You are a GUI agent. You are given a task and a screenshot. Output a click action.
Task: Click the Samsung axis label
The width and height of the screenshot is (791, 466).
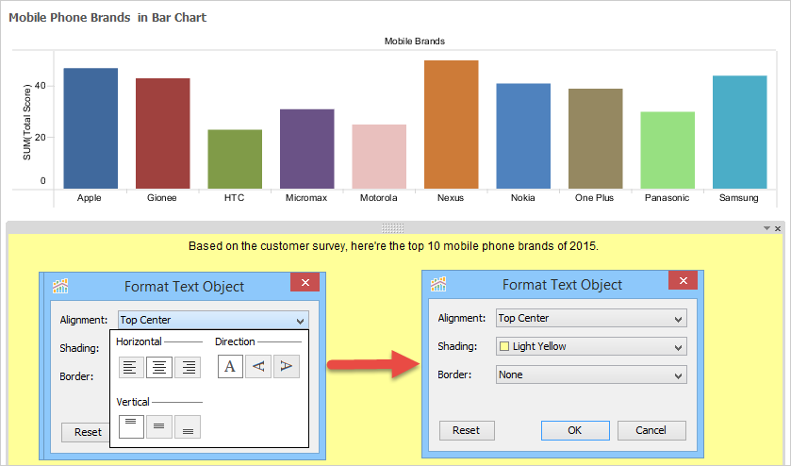coord(739,198)
